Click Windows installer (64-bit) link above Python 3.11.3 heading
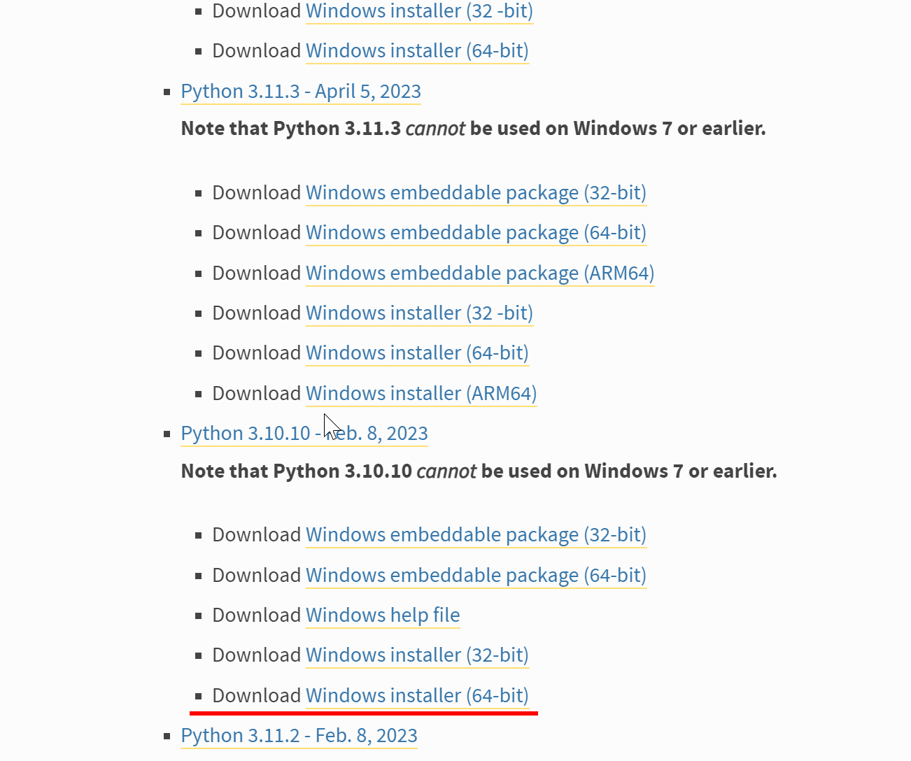 tap(417, 51)
